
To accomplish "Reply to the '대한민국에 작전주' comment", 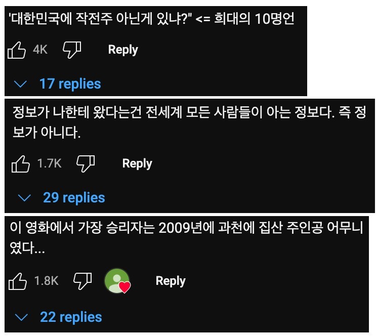I will [123, 50].
